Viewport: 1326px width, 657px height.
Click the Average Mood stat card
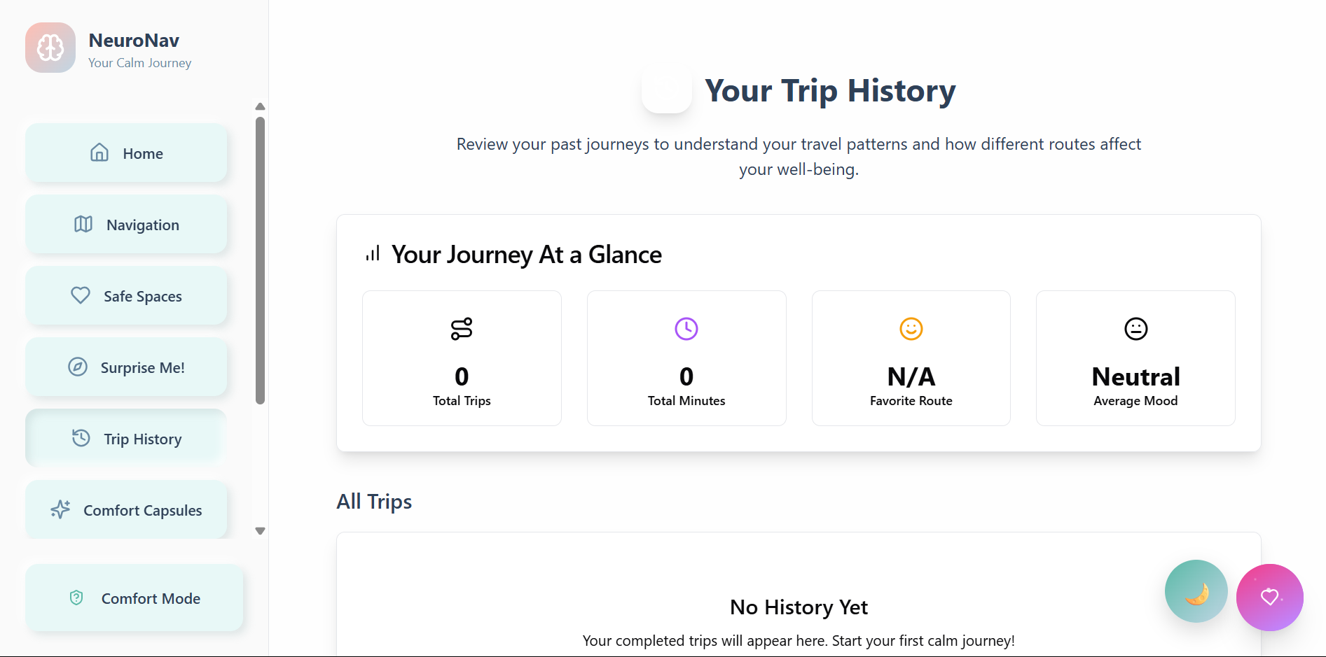(1135, 358)
